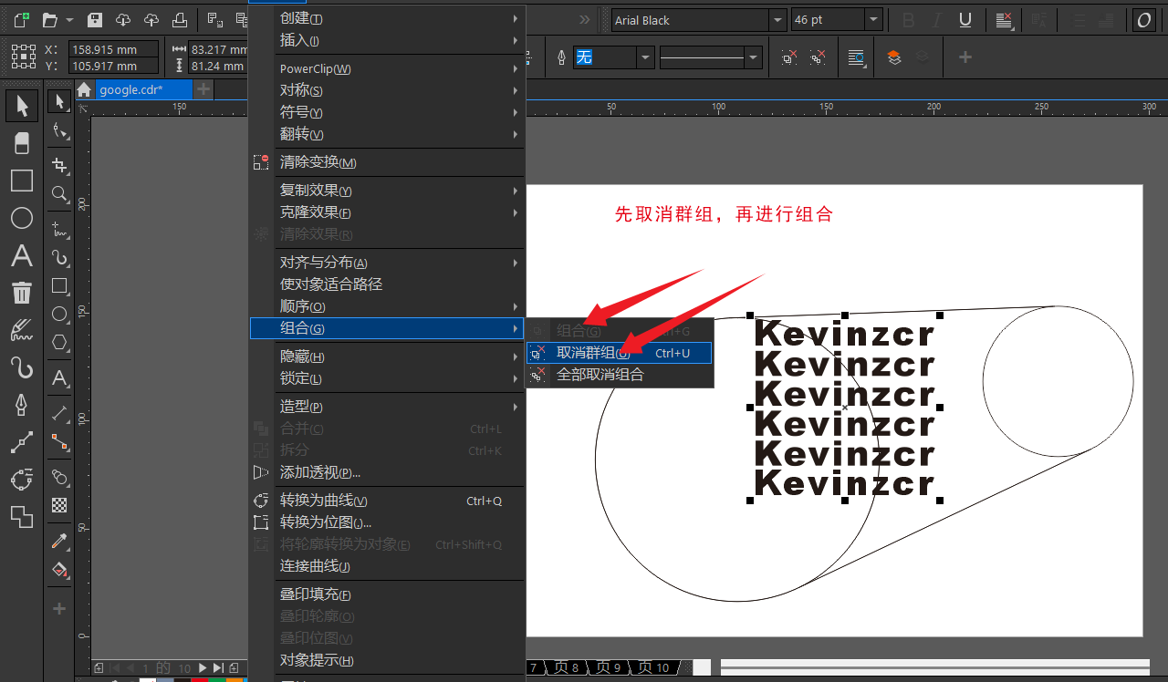Expand the toolbar overflow double-arrow
This screenshot has height=682, width=1168.
585,19
